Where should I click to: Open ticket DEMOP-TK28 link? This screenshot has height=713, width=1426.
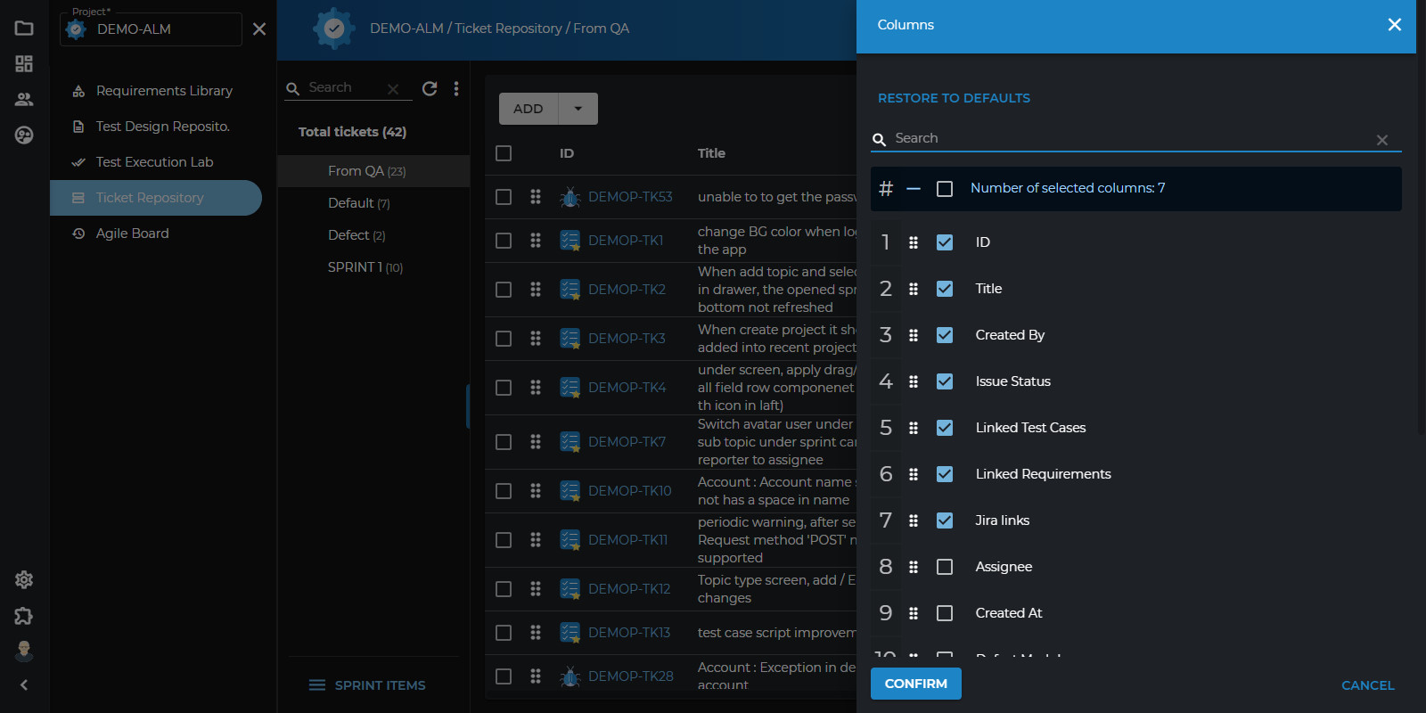631,676
